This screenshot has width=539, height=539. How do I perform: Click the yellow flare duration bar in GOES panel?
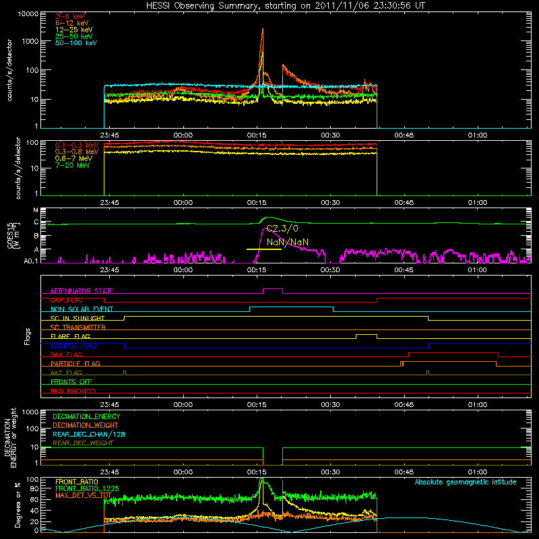click(x=264, y=249)
